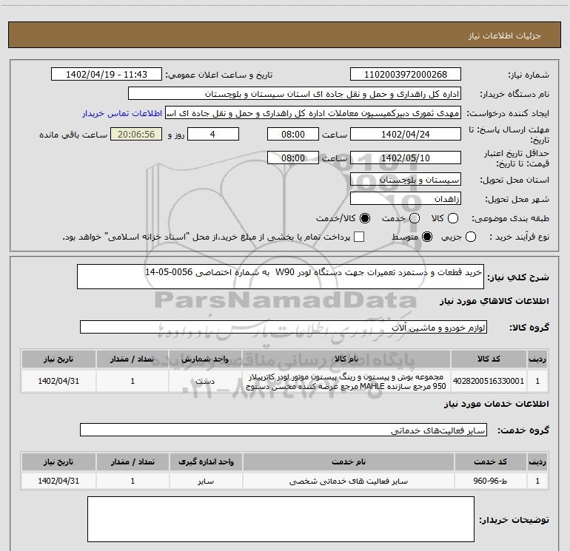
Task: Click the general need description text box
Action: pos(281,277)
